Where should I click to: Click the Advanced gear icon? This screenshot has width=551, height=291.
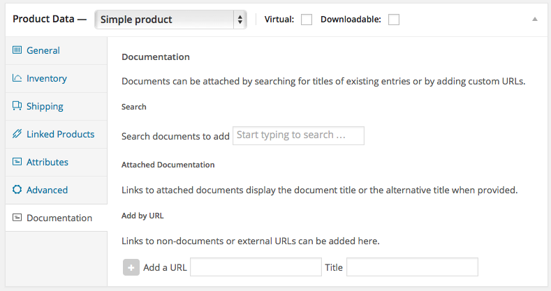click(x=17, y=190)
